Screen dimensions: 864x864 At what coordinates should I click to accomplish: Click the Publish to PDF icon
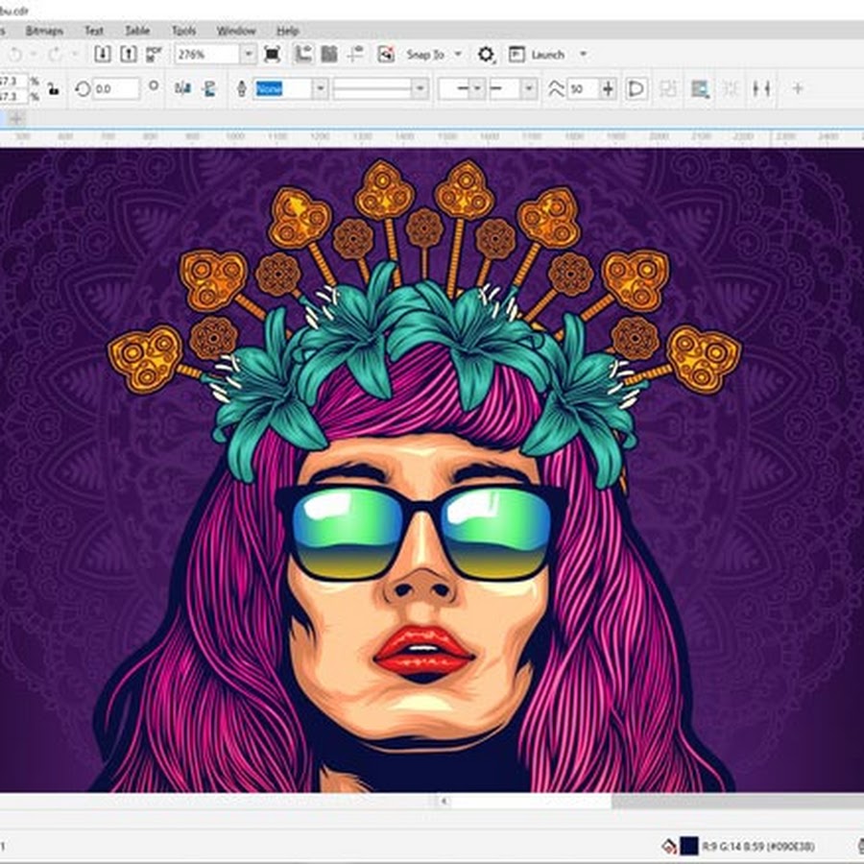(153, 54)
